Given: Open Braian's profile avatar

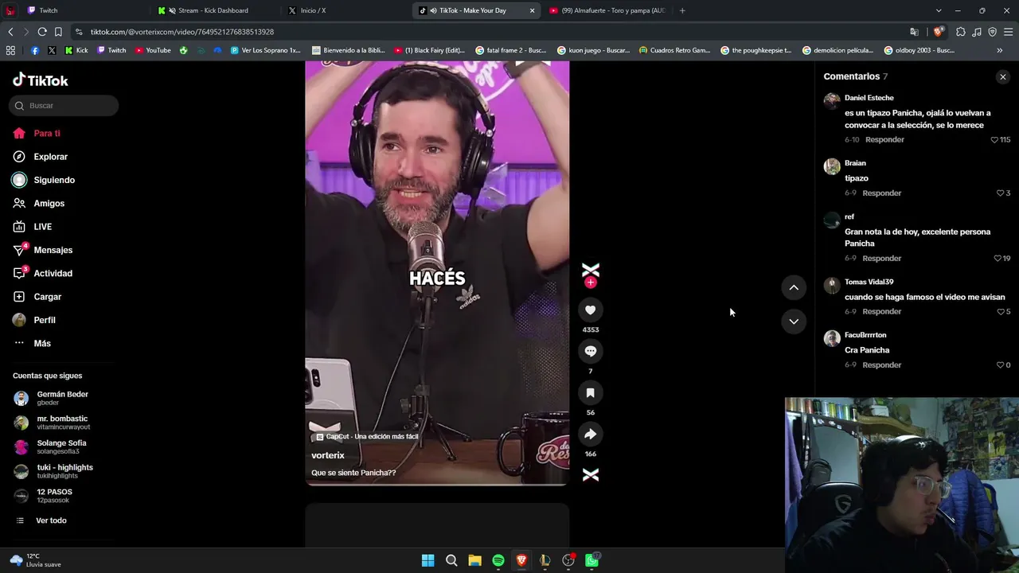Looking at the screenshot, I should (832, 166).
